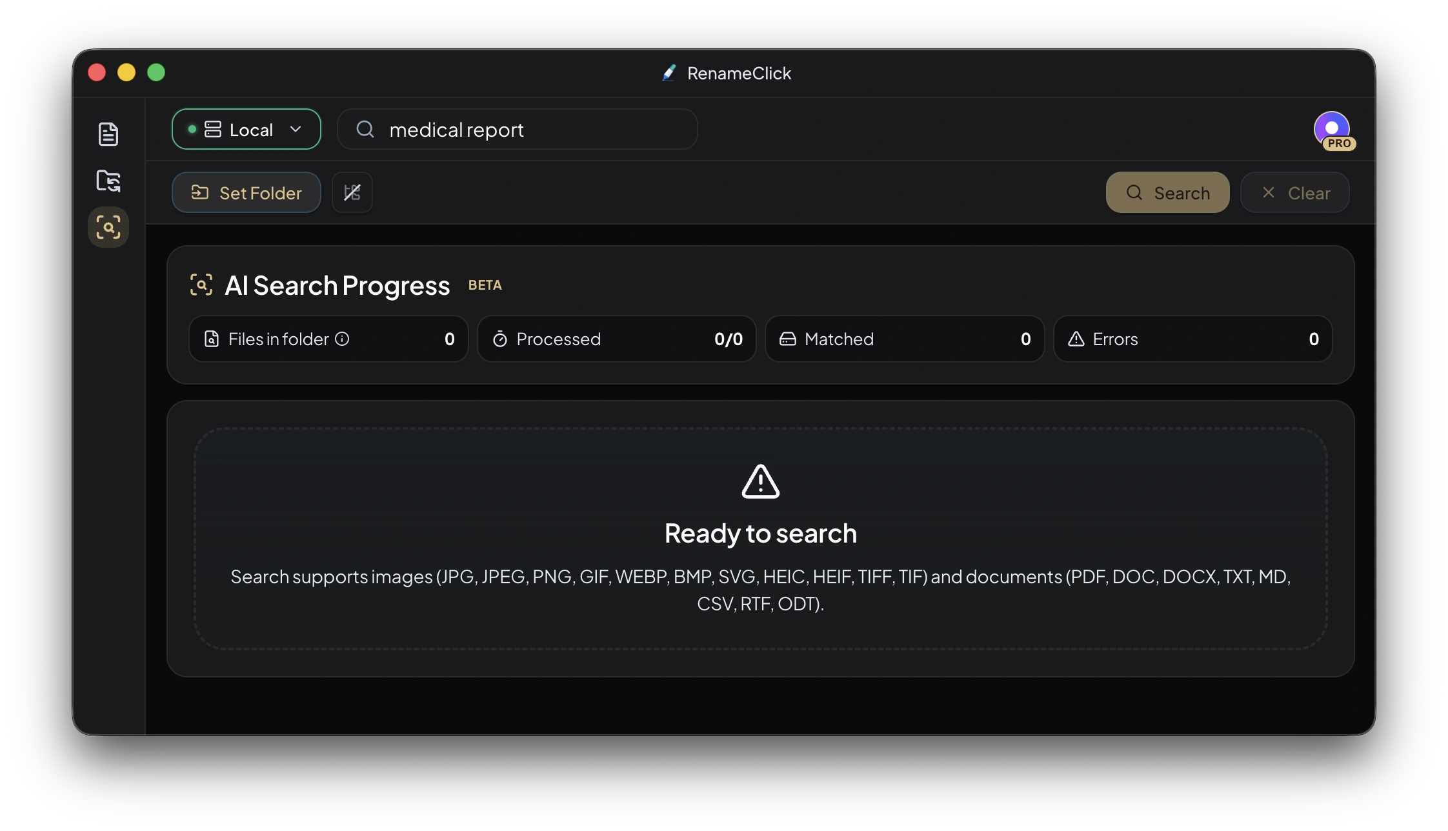Select the AI search scan icon in sidebar
Viewport: 1448px width, 831px height.
click(x=108, y=227)
